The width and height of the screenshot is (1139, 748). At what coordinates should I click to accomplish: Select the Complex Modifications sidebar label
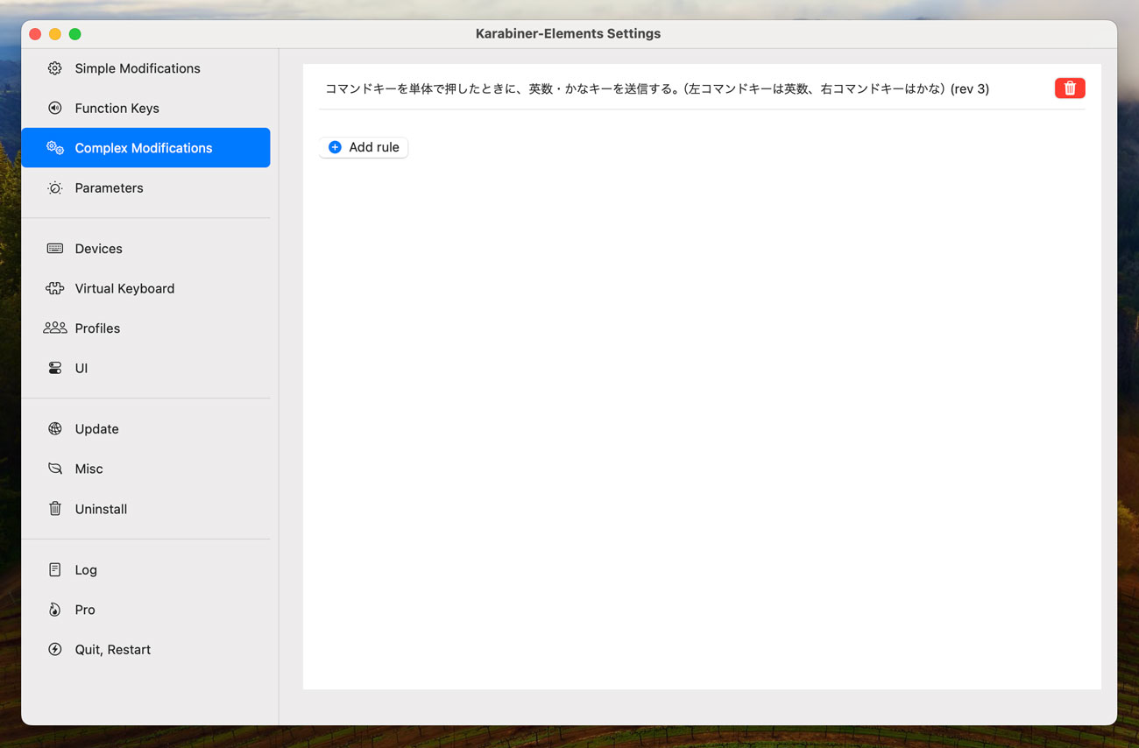144,148
